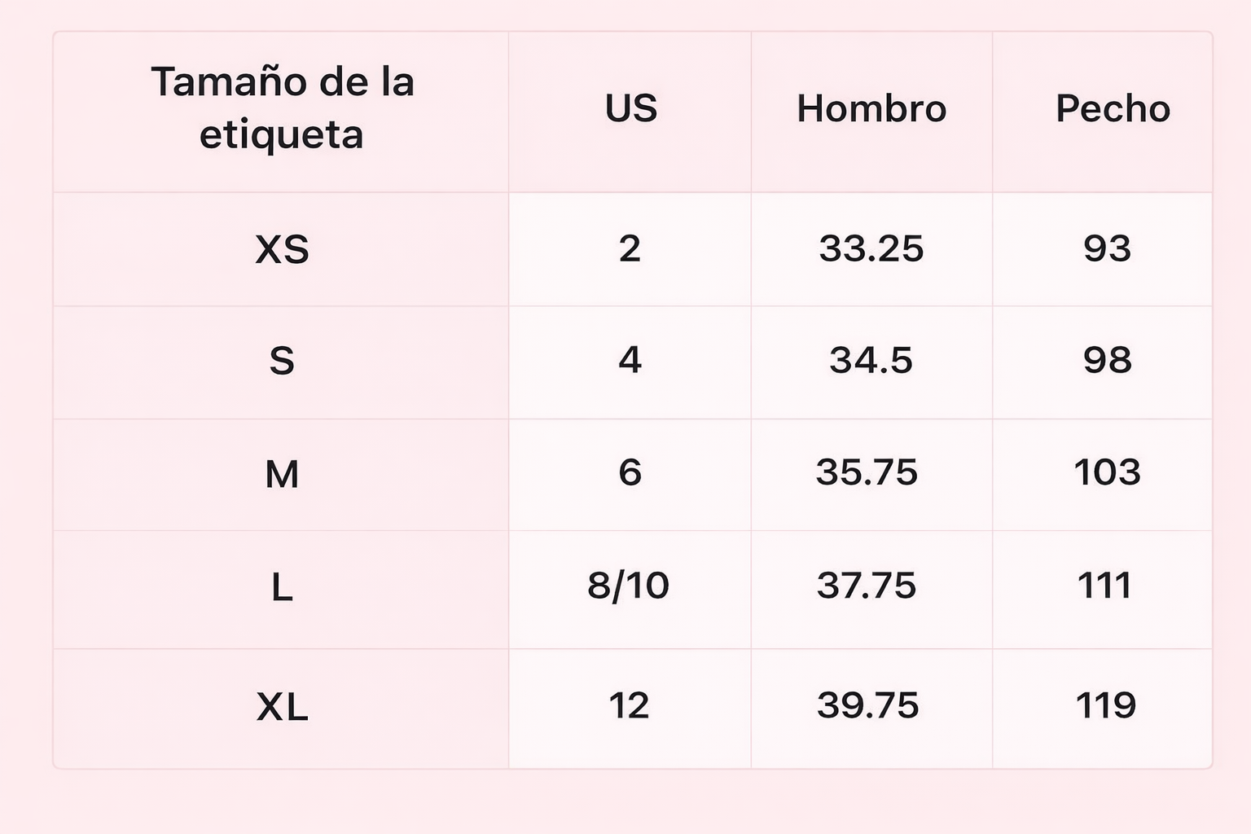Select the US size 12 cell

[629, 705]
